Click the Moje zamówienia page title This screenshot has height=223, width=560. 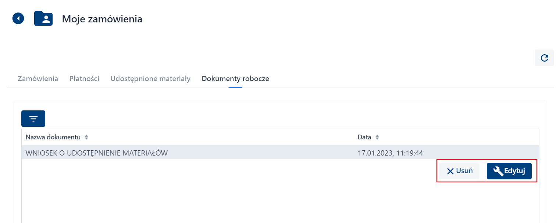(102, 19)
